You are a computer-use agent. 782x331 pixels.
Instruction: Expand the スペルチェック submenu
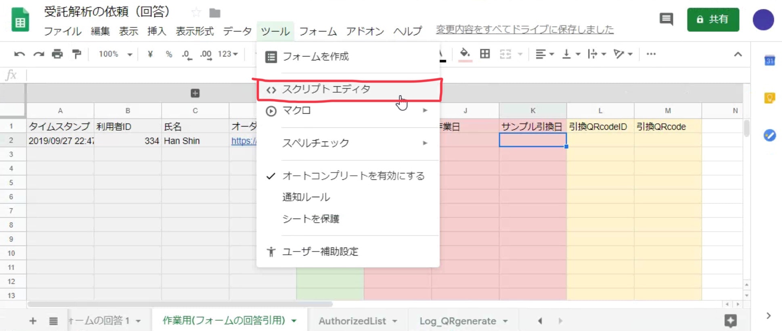click(x=348, y=143)
